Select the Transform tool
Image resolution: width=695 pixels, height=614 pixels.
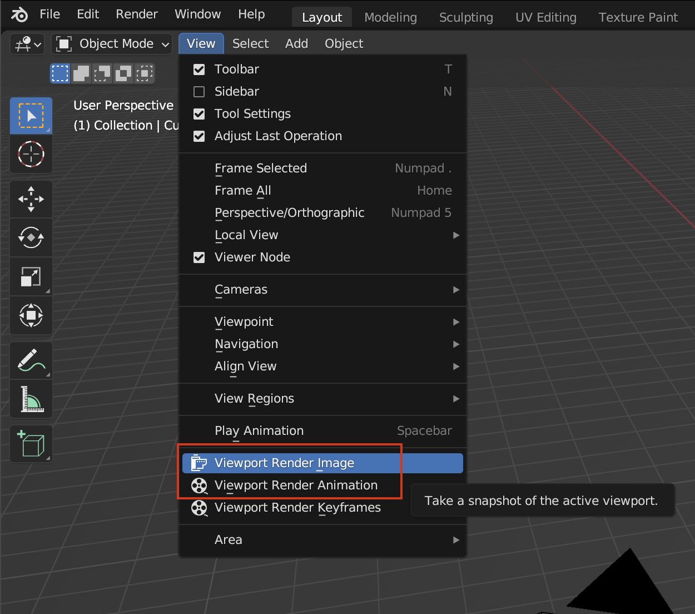31,315
